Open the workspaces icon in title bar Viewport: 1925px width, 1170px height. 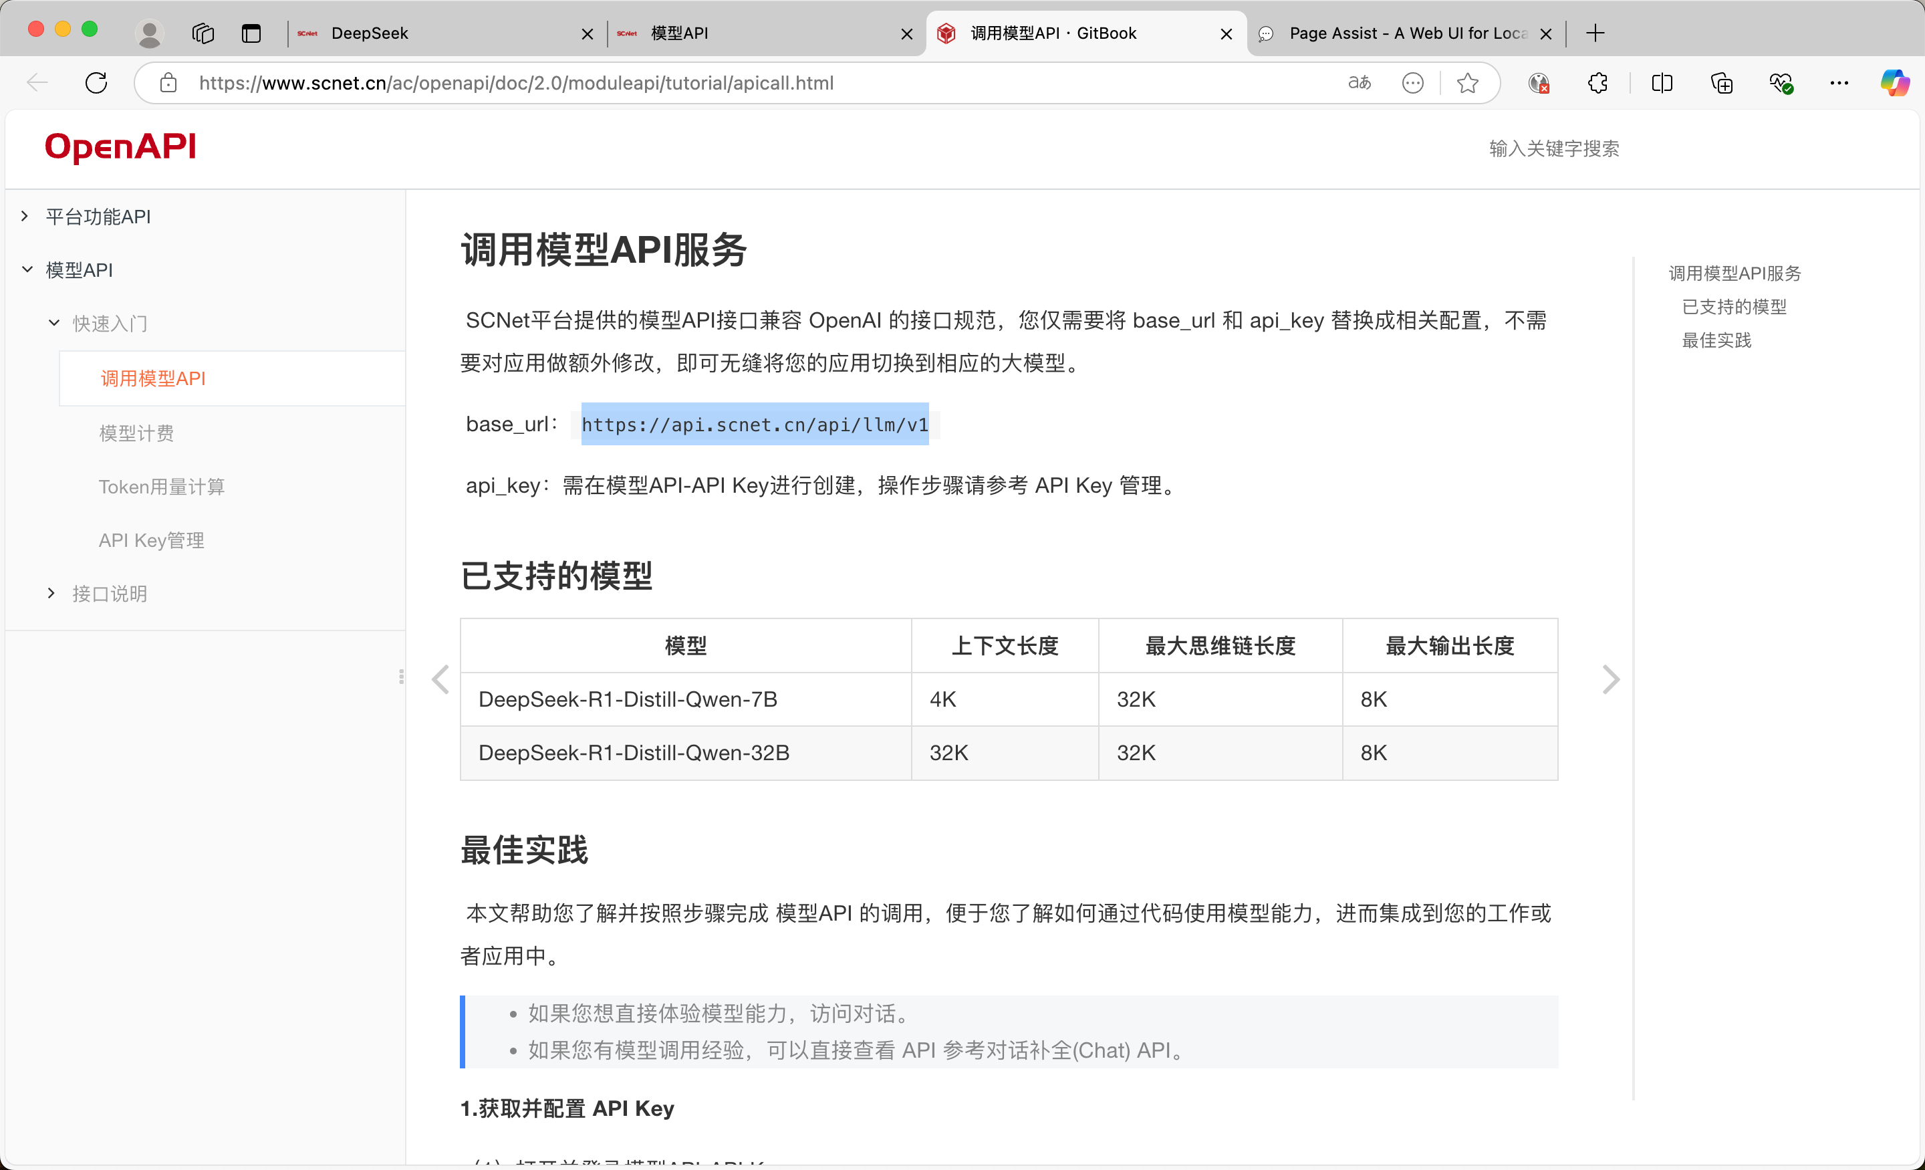pyautogui.click(x=203, y=33)
